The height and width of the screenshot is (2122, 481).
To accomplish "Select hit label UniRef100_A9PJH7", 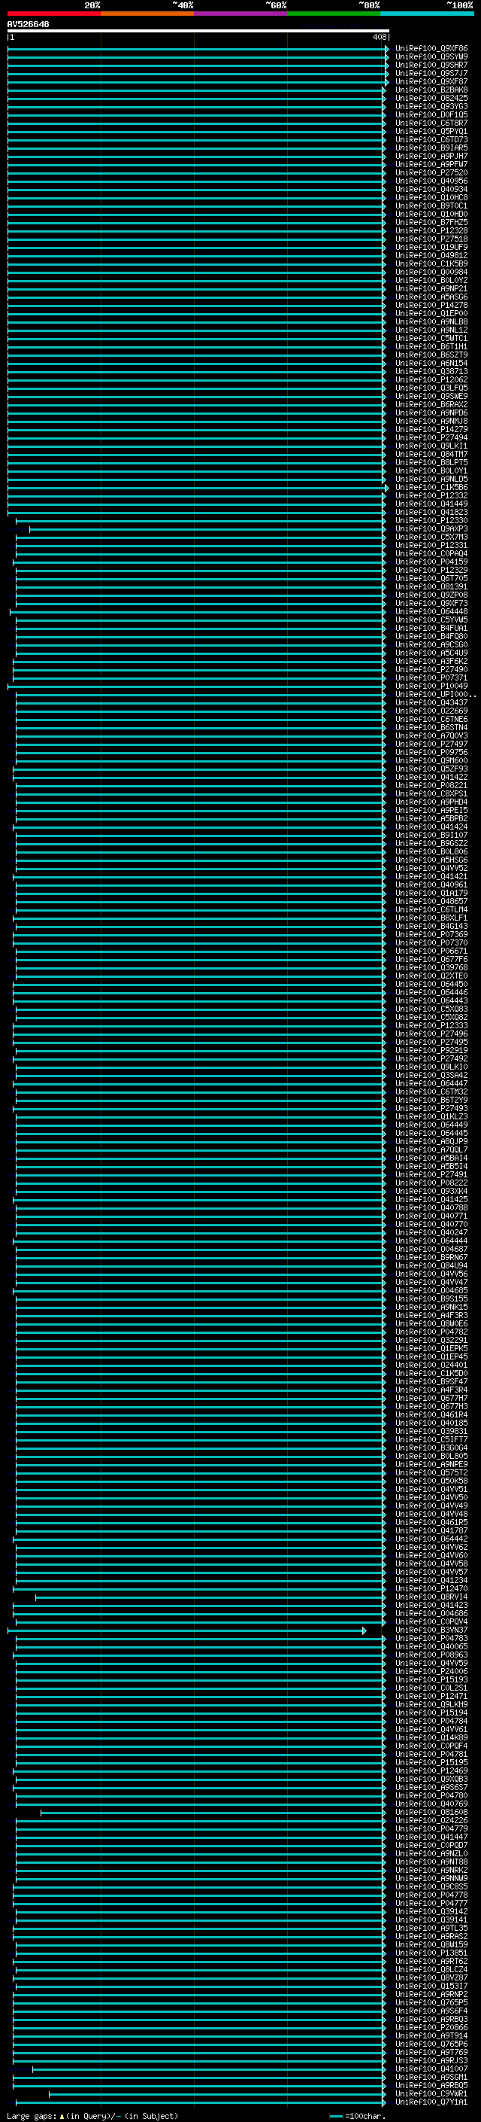I will (431, 156).
